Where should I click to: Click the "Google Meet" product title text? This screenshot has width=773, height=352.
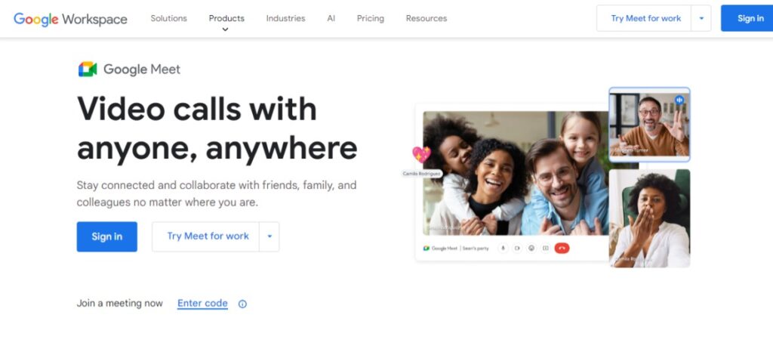point(141,69)
